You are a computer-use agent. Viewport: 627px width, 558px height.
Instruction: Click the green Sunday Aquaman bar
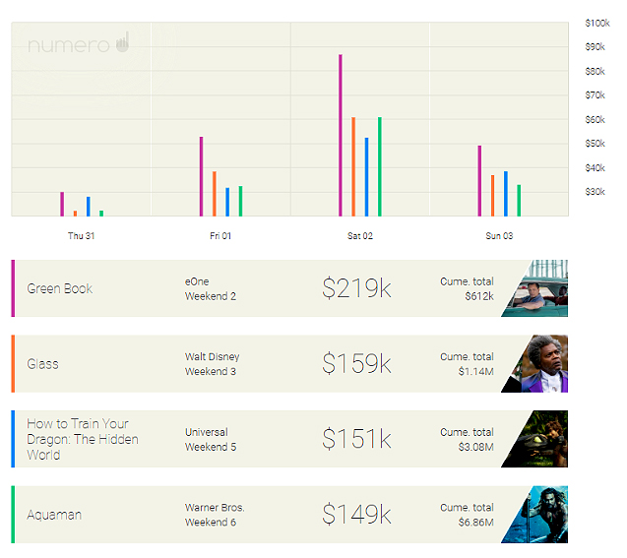tap(519, 201)
